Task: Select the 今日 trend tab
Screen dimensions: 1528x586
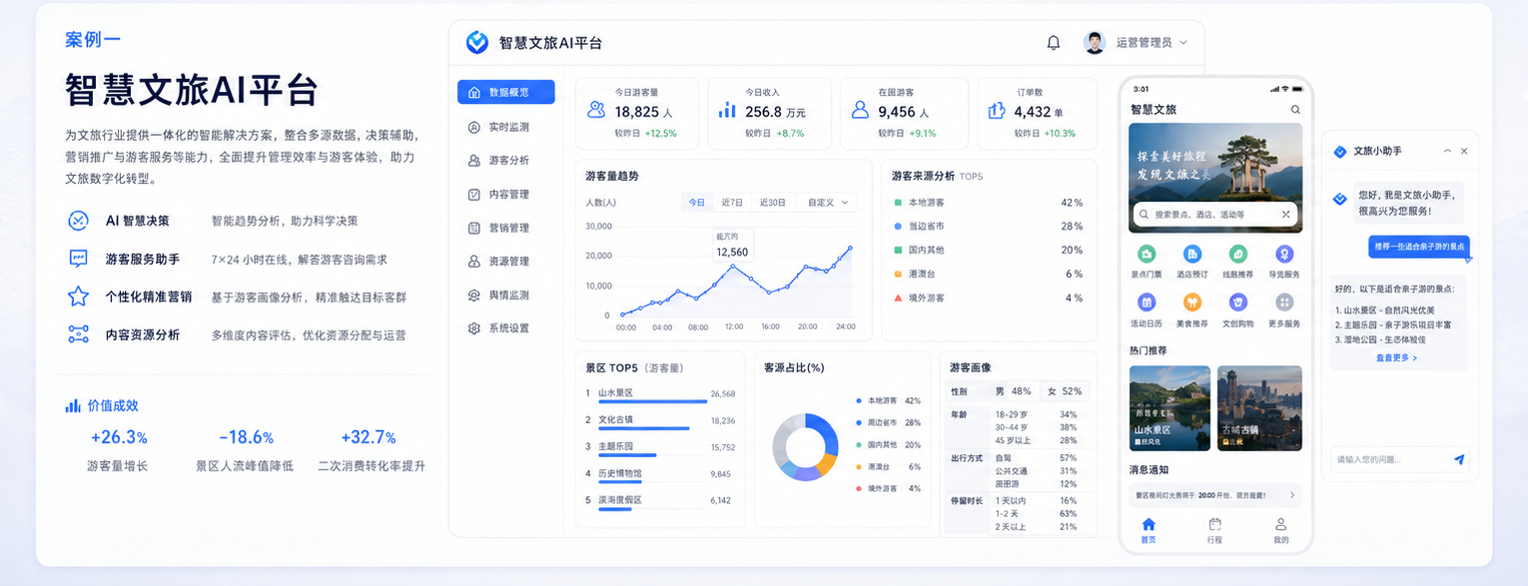Action: coord(696,203)
